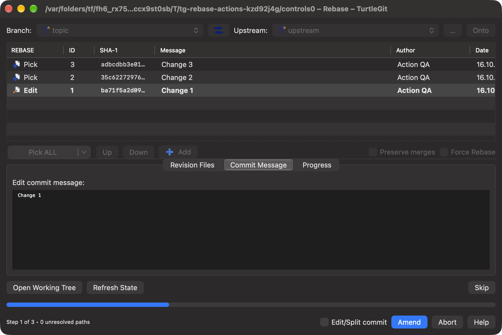The image size is (502, 335).
Task: Click the branch icon beside topic
Action: (x=46, y=30)
